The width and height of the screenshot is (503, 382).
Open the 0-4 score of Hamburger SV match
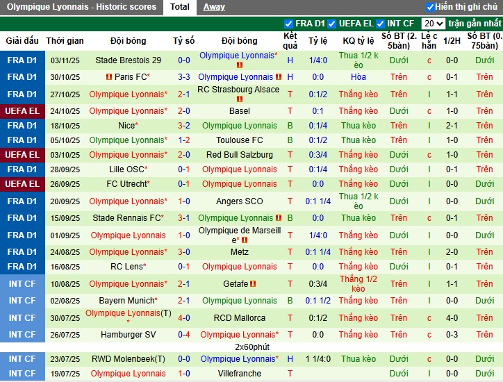click(x=184, y=335)
